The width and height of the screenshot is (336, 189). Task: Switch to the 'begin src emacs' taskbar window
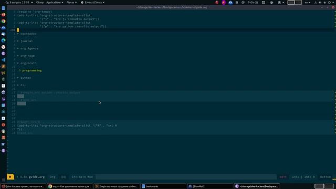coord(117,186)
